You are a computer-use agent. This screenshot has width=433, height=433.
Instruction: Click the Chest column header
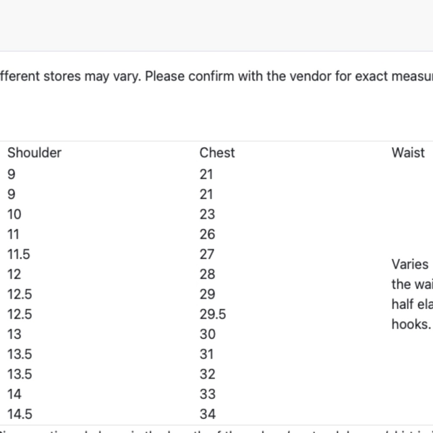(217, 153)
